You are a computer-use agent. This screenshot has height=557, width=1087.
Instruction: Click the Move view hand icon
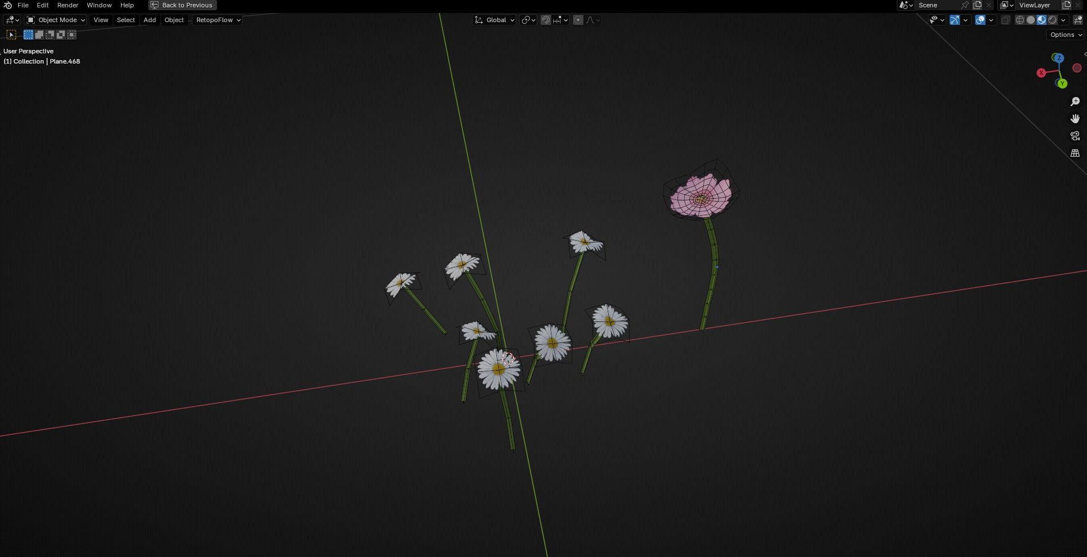point(1075,119)
